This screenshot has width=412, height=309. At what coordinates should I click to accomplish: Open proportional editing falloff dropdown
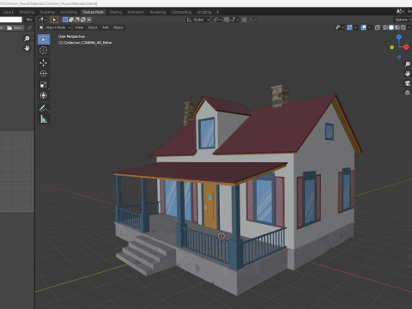click(251, 20)
